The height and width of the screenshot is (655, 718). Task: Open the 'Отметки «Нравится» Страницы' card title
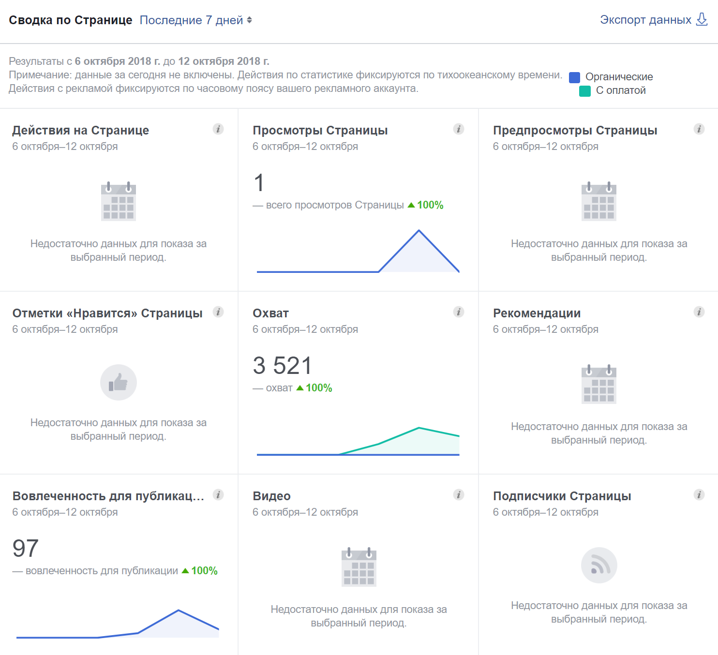(x=107, y=313)
